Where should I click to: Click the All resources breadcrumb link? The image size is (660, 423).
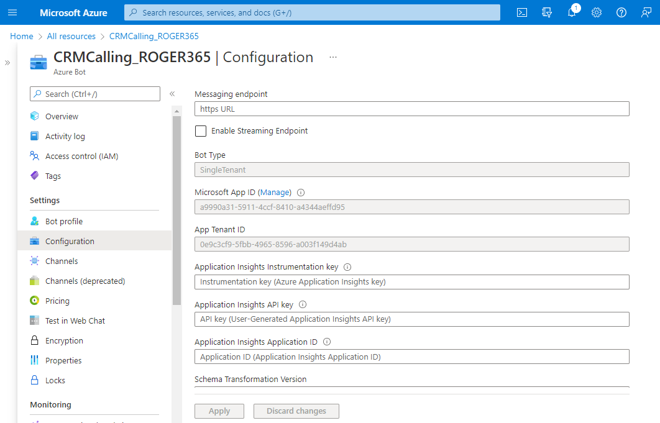(72, 37)
